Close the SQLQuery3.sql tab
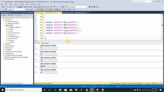Image resolution: width=164 pixels, height=92 pixels. click(x=61, y=13)
